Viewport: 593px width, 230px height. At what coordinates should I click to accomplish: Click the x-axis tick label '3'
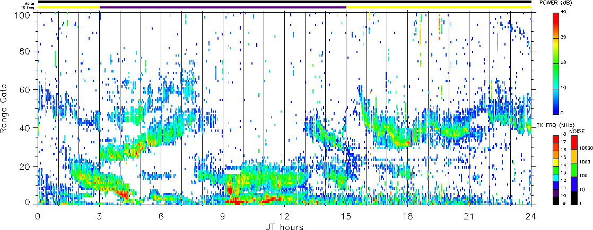tap(100, 215)
